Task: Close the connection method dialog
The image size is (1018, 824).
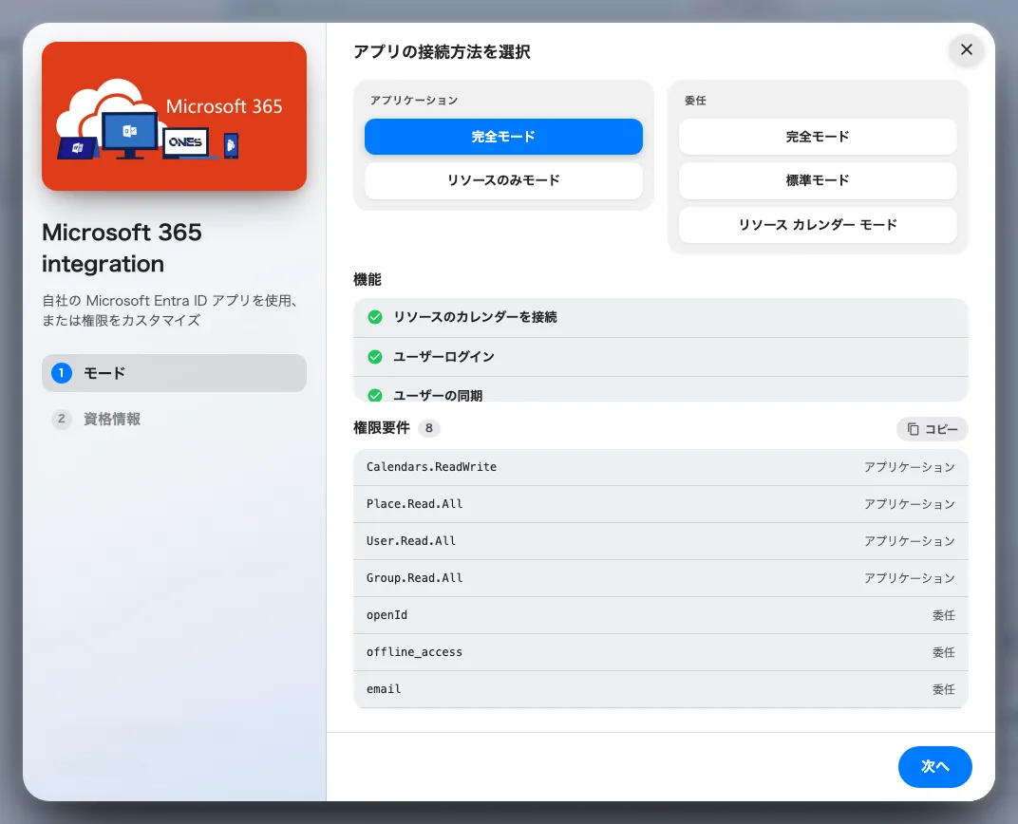Action: [x=966, y=50]
